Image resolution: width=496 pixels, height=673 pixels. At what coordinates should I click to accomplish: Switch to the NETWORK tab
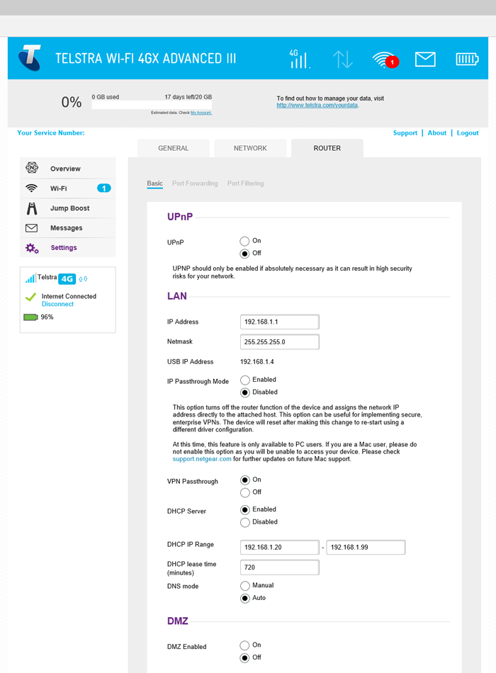(250, 148)
